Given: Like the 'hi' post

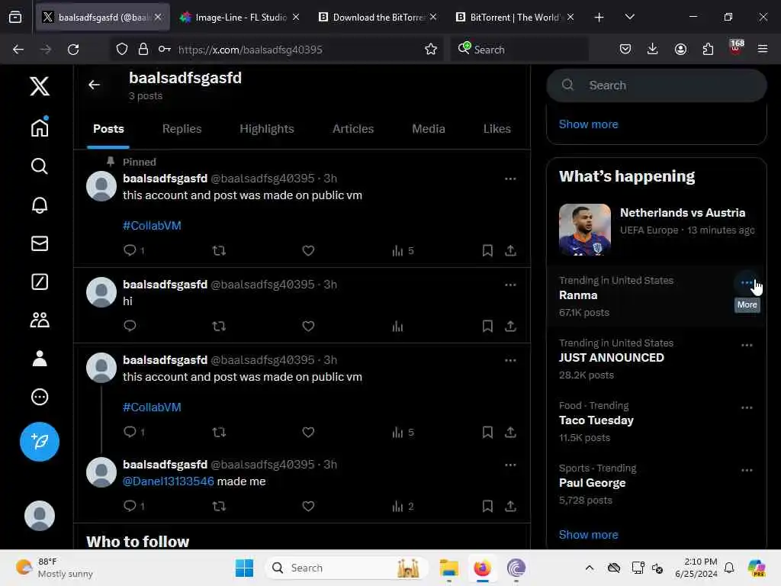Looking at the screenshot, I should (x=308, y=326).
